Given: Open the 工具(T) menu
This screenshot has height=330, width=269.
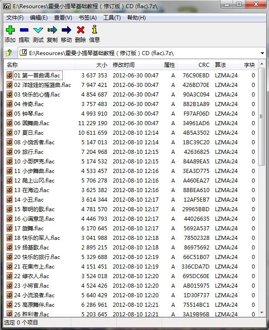Looking at the screenshot, I should click(x=112, y=18).
